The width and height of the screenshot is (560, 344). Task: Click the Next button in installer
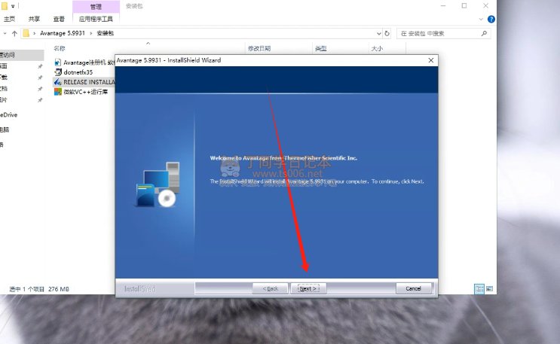pyautogui.click(x=308, y=288)
